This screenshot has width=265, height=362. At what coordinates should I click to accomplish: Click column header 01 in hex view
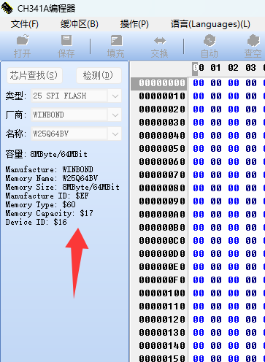[215, 68]
